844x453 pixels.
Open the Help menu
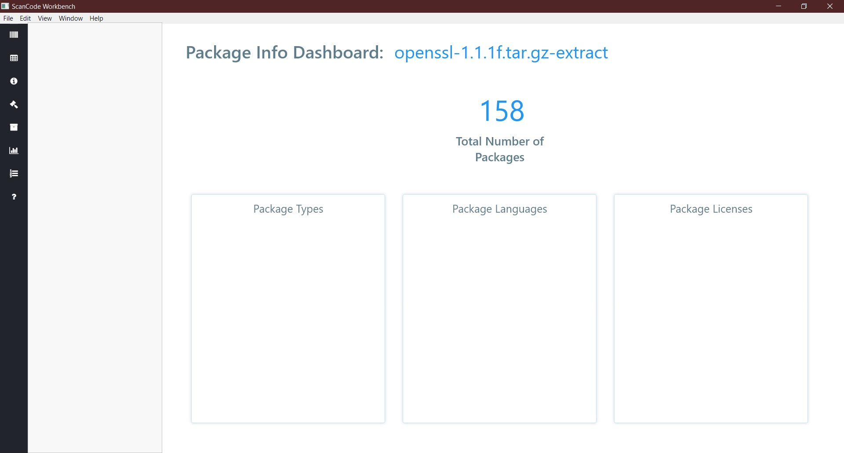coord(96,18)
